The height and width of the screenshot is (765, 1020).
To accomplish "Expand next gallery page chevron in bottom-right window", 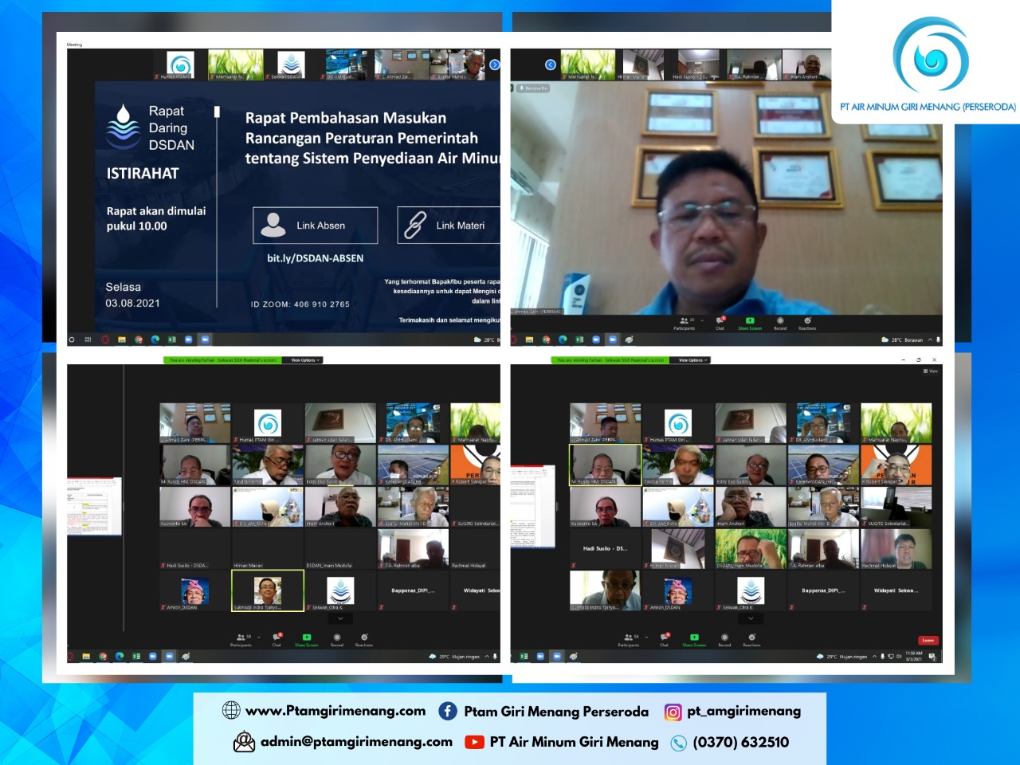I will coord(751,618).
